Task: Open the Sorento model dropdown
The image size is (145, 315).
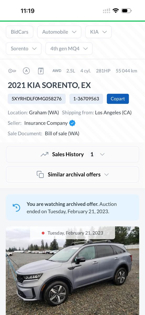Action: click(x=24, y=49)
